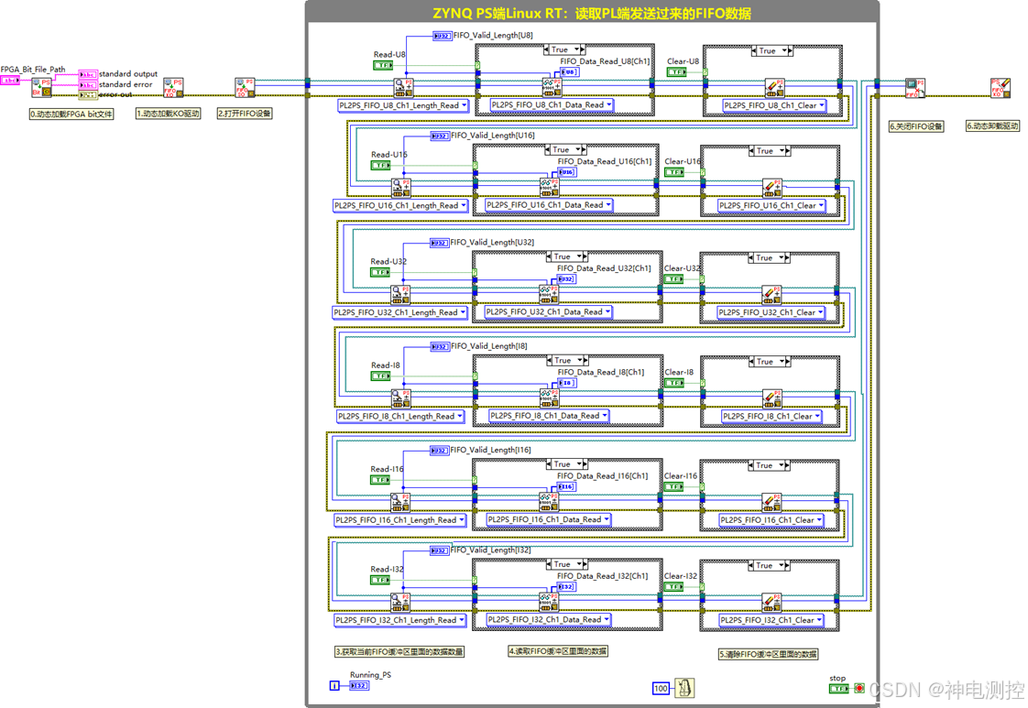1028x708 pixels.
Task: Select the U32 FIFO length read VI icon
Action: 400,295
